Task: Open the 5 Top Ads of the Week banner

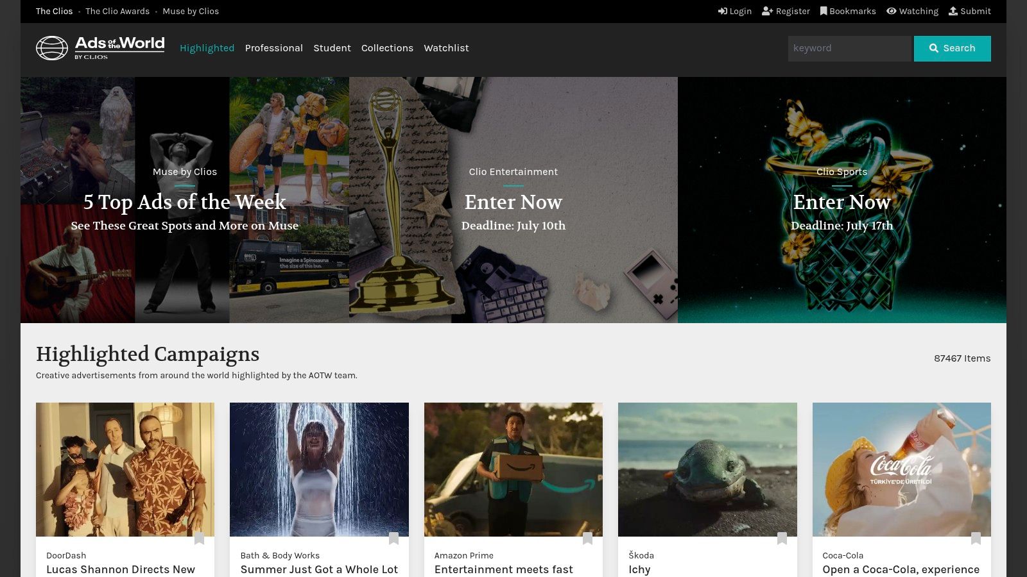Action: [185, 200]
